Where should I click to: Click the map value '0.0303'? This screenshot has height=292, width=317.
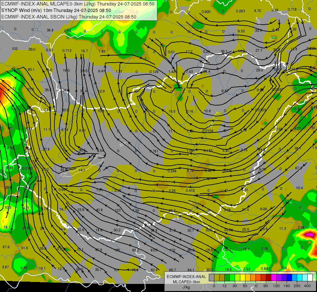click(x=261, y=110)
